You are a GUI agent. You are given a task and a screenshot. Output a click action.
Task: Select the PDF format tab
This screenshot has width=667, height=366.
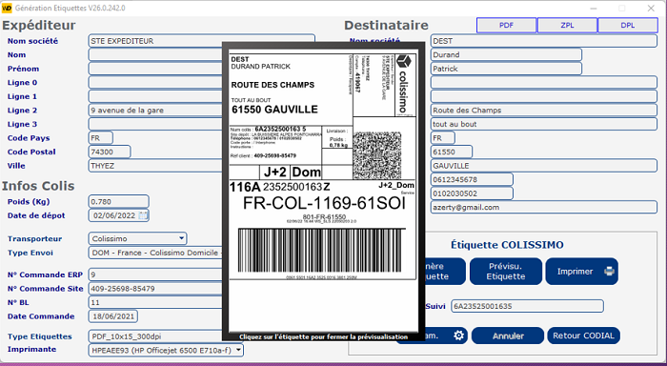pos(506,25)
